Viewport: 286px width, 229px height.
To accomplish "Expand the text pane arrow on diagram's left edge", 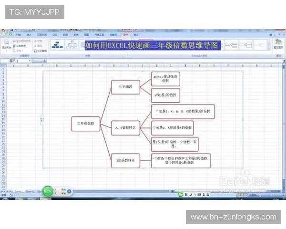I will pyautogui.click(x=42, y=119).
